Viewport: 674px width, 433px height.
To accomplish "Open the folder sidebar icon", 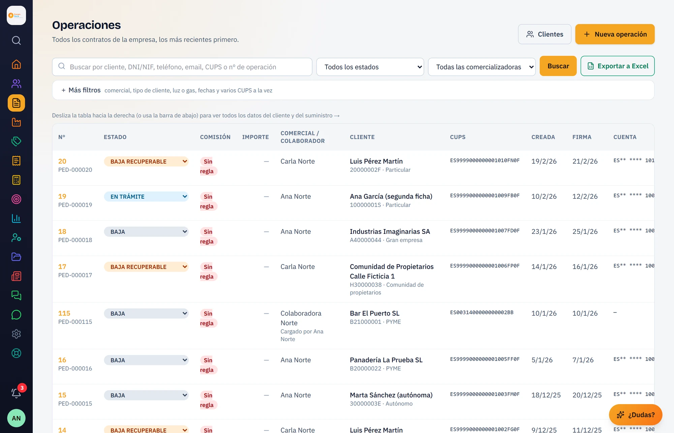I will tap(16, 257).
